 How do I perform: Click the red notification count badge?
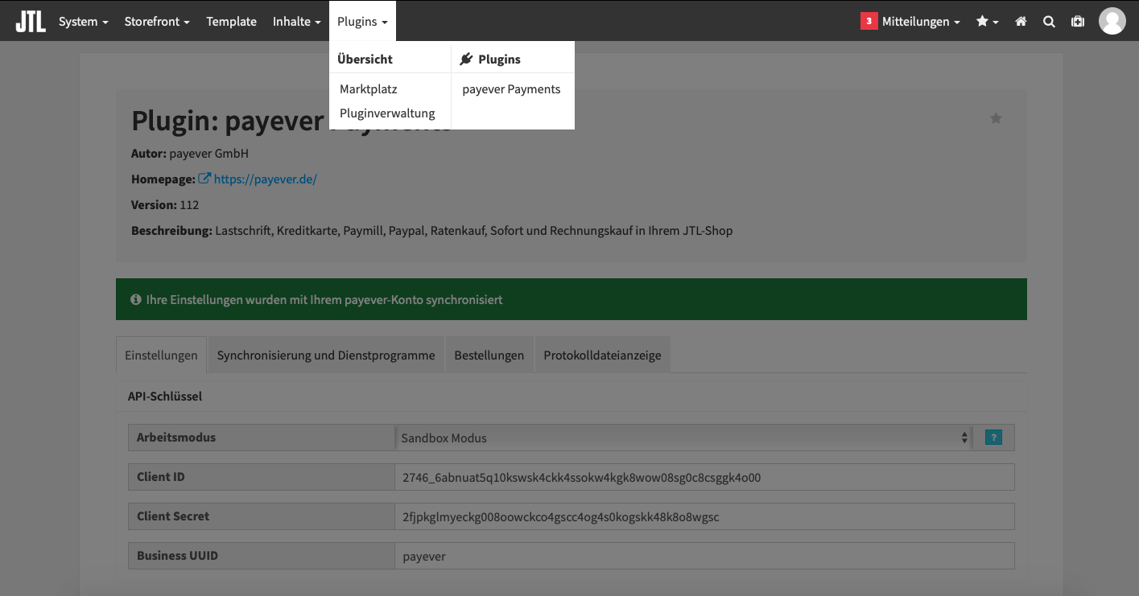click(869, 22)
